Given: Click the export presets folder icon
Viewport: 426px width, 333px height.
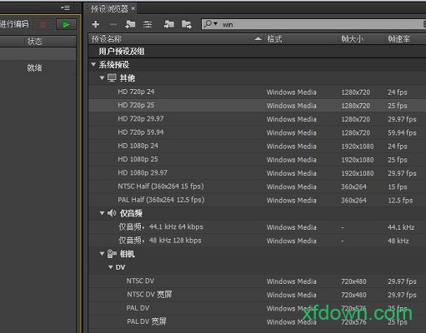Looking at the screenshot, I should [187, 24].
